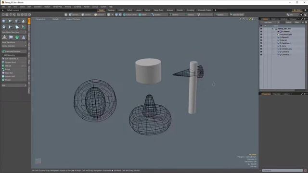
Task: Activate the Smooth Shift tool
Action: point(14,76)
